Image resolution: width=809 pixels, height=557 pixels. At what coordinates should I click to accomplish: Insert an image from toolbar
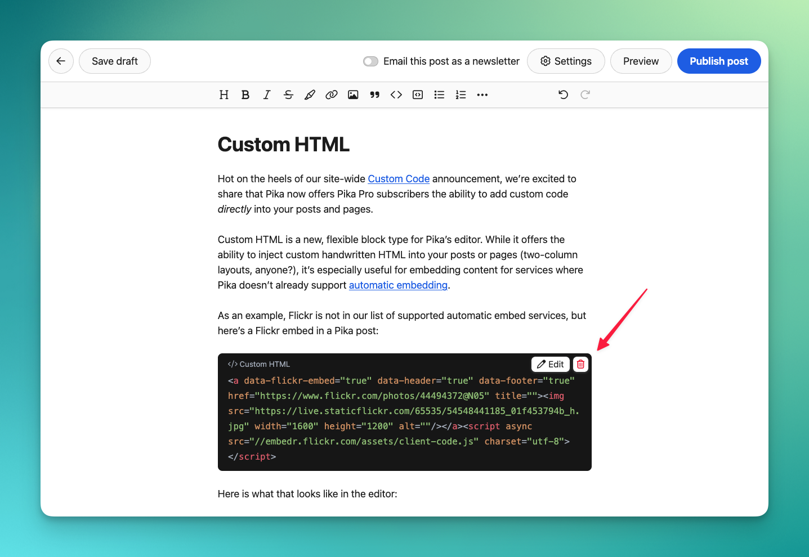point(353,95)
